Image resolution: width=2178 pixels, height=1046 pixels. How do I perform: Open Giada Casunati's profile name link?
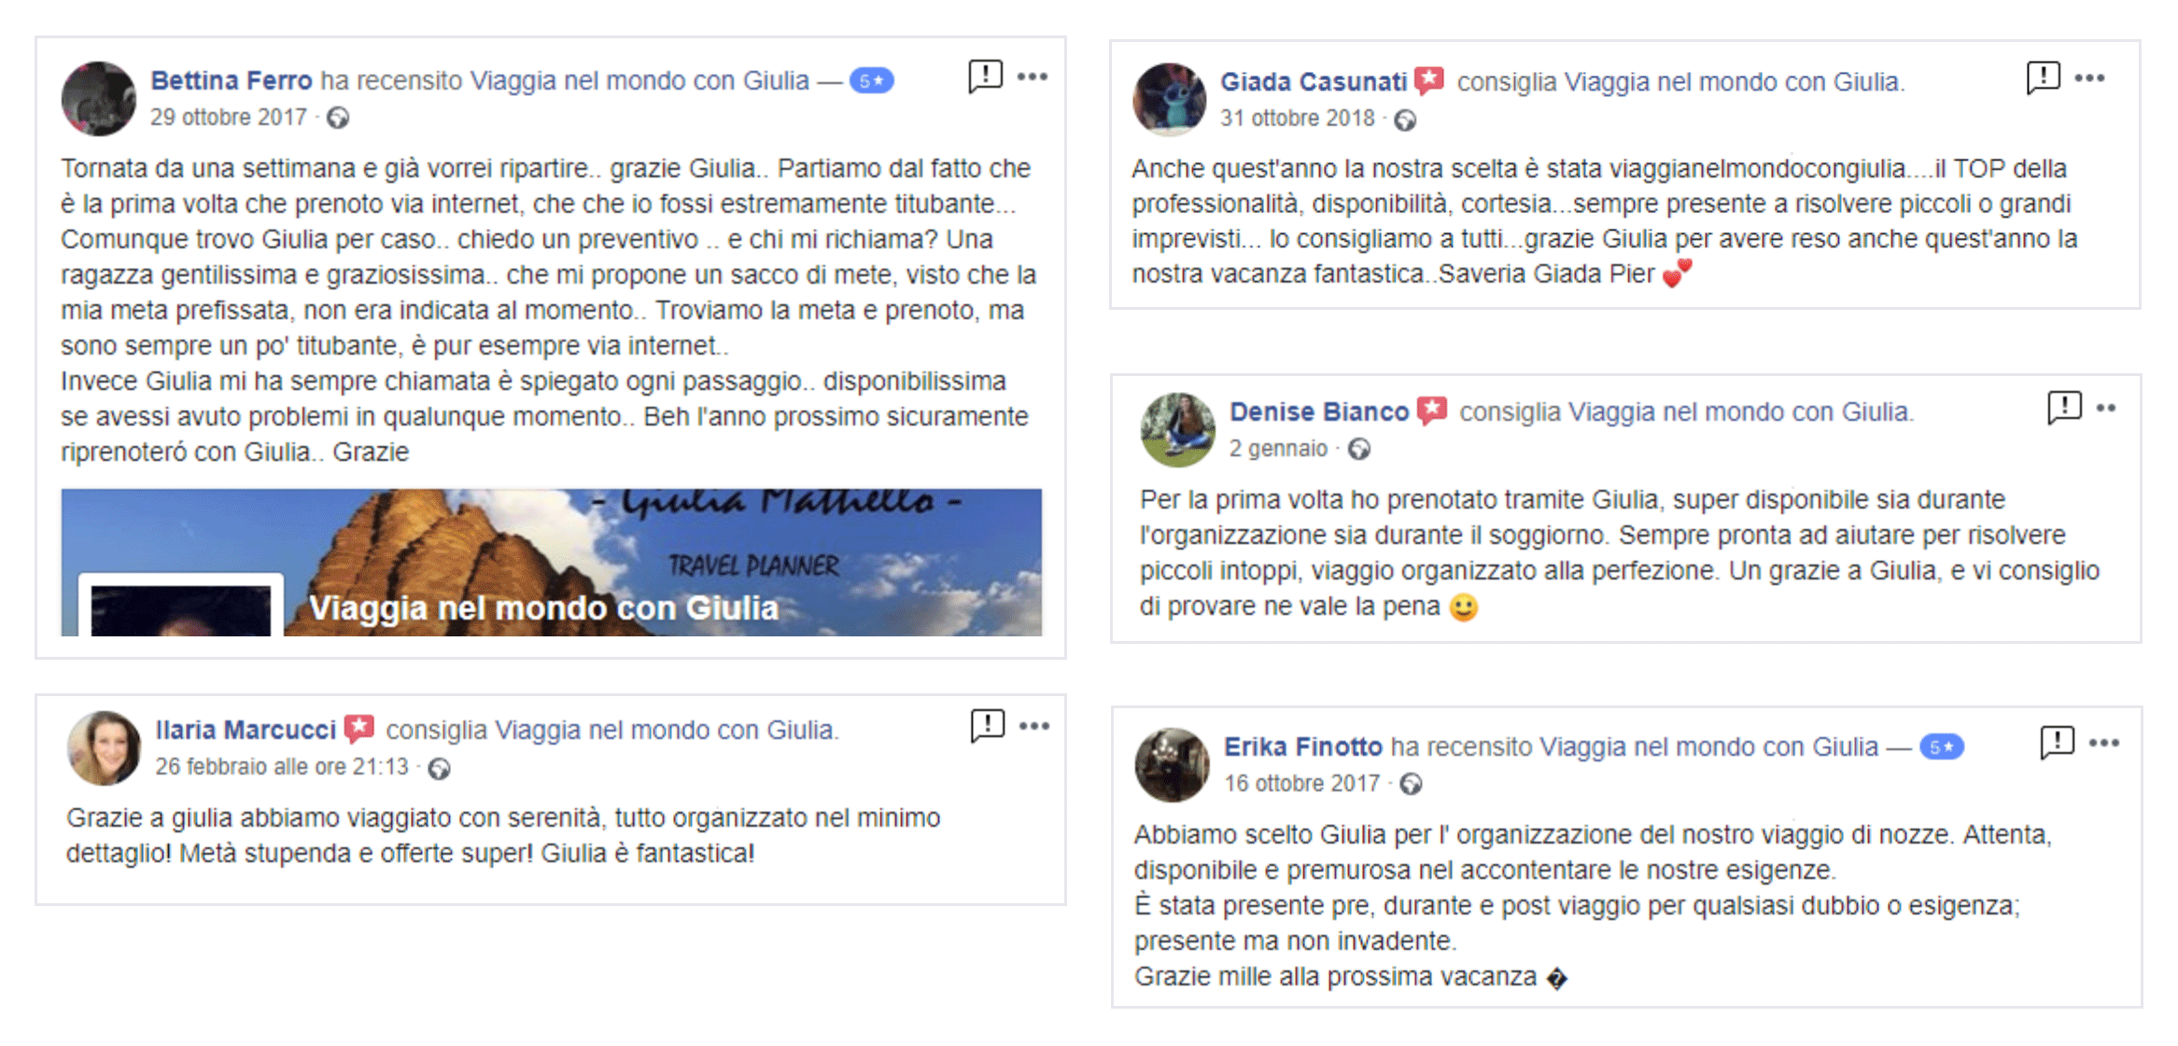(1314, 82)
